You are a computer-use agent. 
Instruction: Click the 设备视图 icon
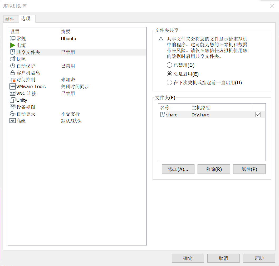[12, 107]
